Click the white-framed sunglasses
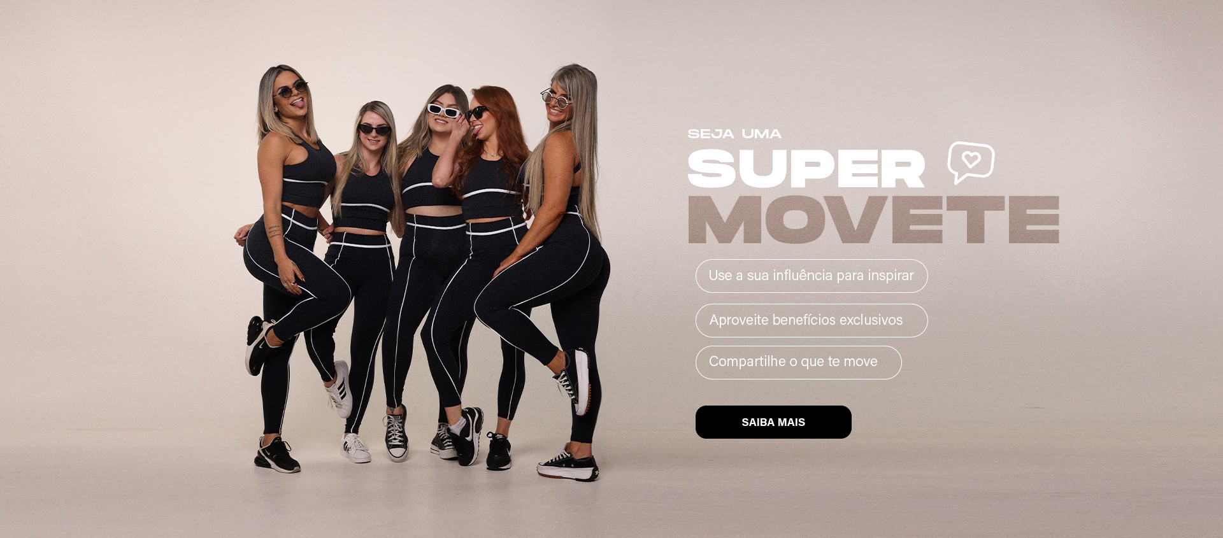 pos(443,111)
